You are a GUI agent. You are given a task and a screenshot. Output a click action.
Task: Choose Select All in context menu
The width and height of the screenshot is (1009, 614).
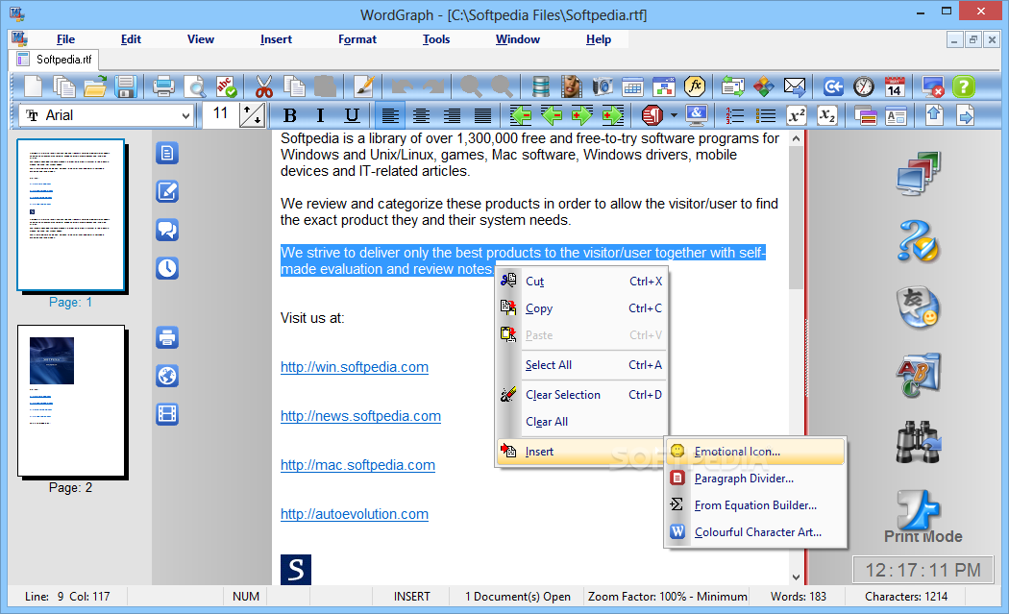point(581,365)
